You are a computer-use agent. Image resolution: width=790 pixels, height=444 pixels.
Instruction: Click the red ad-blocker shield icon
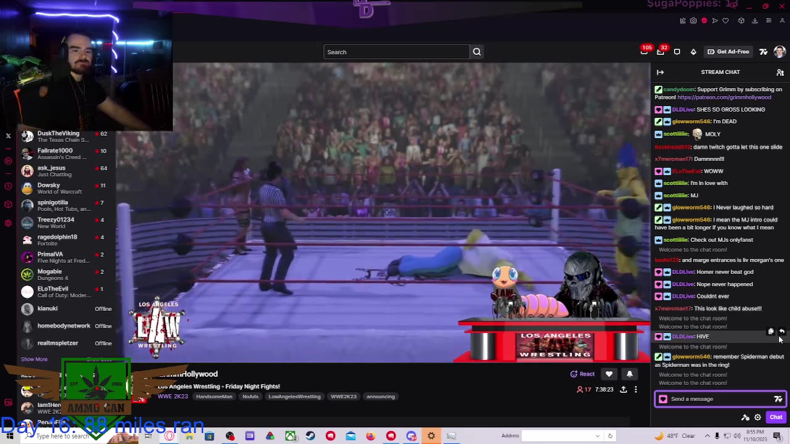[x=704, y=20]
